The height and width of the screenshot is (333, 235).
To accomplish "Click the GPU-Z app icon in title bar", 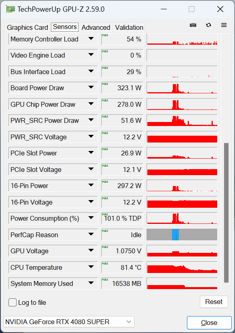I will [10, 9].
